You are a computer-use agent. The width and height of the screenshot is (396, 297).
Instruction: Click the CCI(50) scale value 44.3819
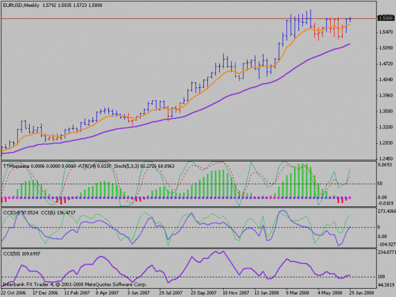(386, 285)
